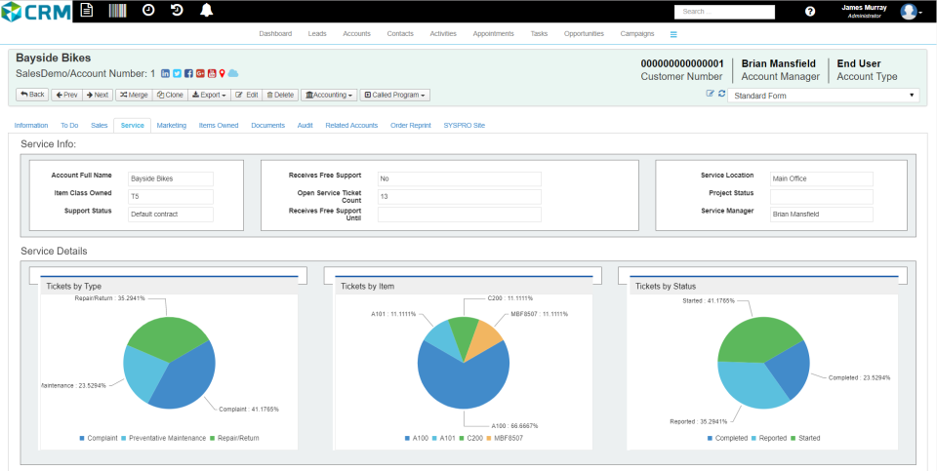Click the help question mark icon
The width and height of the screenshot is (937, 471).
[x=810, y=12]
